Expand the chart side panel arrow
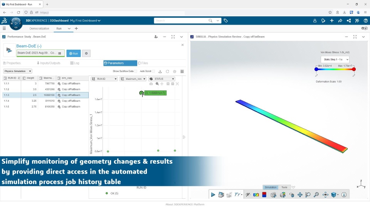 184,137
